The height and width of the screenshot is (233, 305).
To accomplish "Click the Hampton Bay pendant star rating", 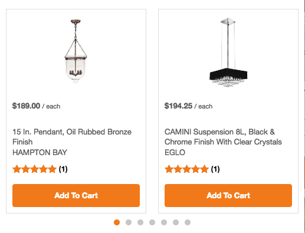I will [34, 169].
